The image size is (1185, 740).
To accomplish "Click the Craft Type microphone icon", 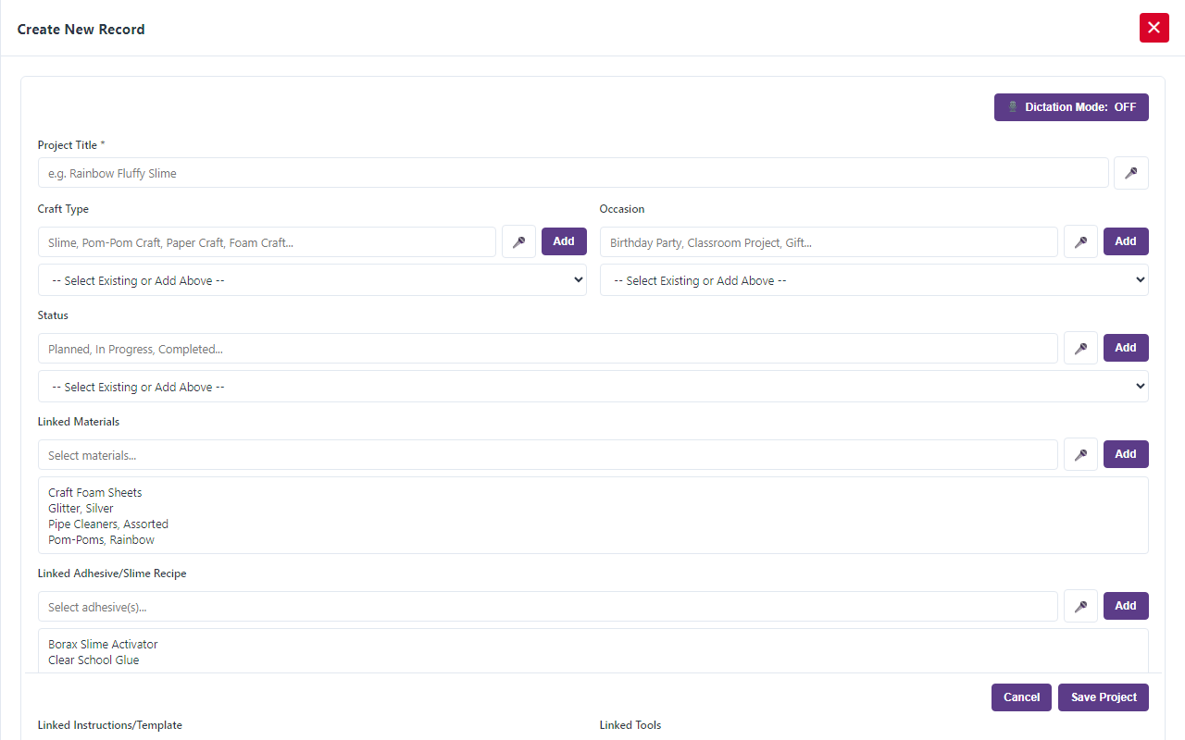I will click(x=518, y=242).
